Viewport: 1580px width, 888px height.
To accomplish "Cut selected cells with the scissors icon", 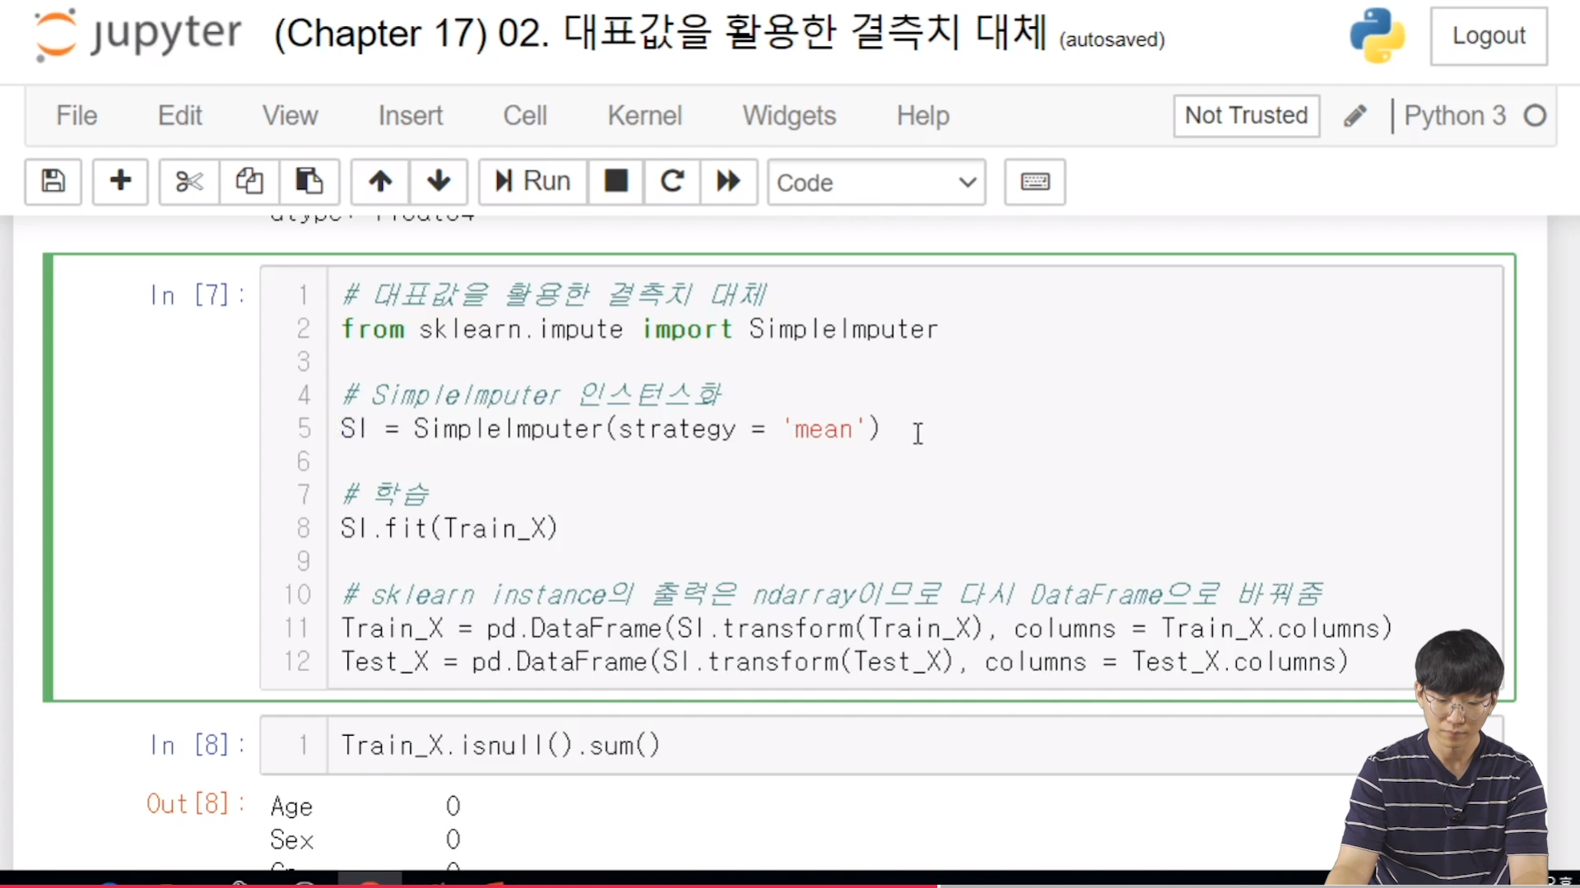I will 189,181.
